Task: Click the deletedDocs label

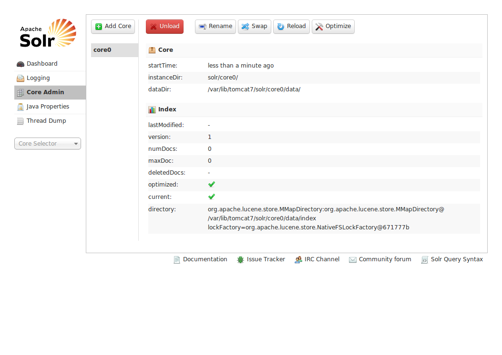Action: pyautogui.click(x=167, y=173)
